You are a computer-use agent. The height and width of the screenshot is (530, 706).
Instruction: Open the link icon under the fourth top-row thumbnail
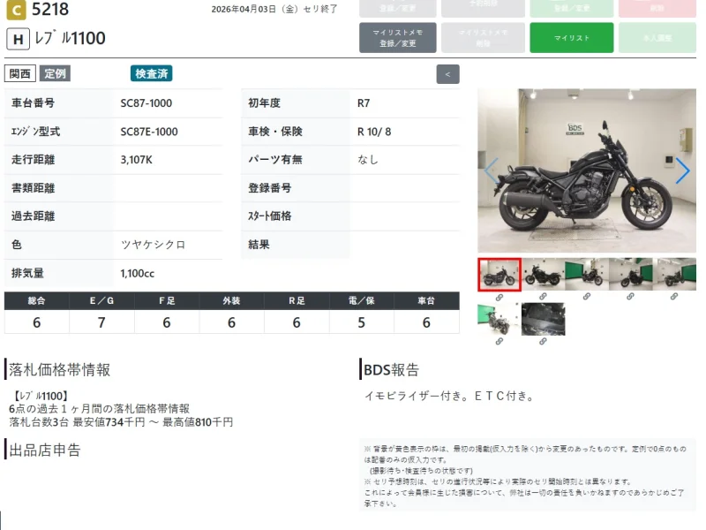(630, 297)
